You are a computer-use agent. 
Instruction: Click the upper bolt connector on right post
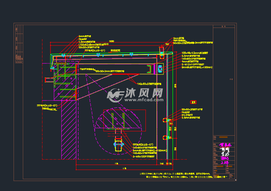point(165,120)
